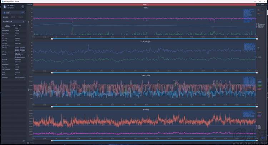268x145 pixels.
Task: Select the right-hand tab above the Info table
Action: click(x=20, y=25)
